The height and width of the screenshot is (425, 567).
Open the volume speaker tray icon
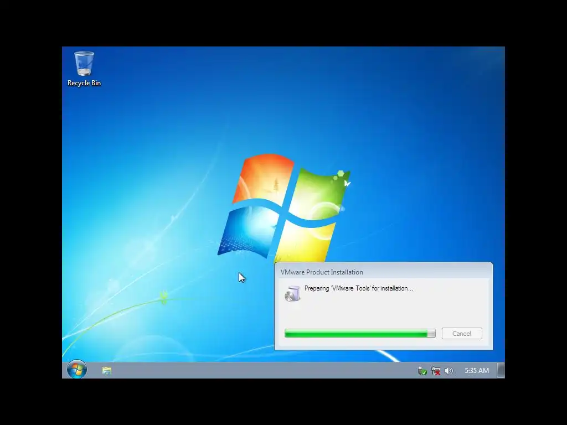(449, 371)
